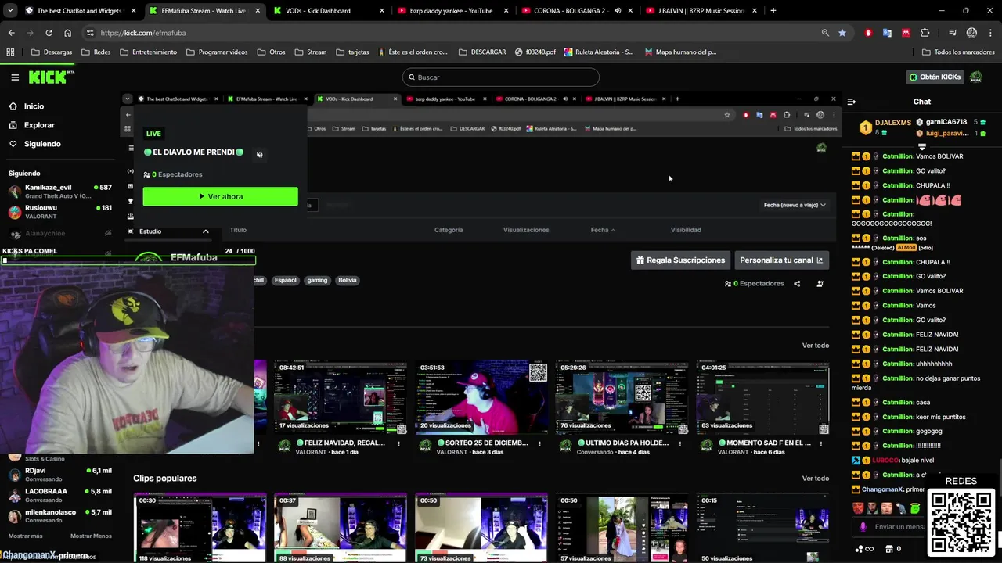Screen dimensions: 1002x563
Task: Collapse the Estudio section chevron
Action: coord(206,231)
